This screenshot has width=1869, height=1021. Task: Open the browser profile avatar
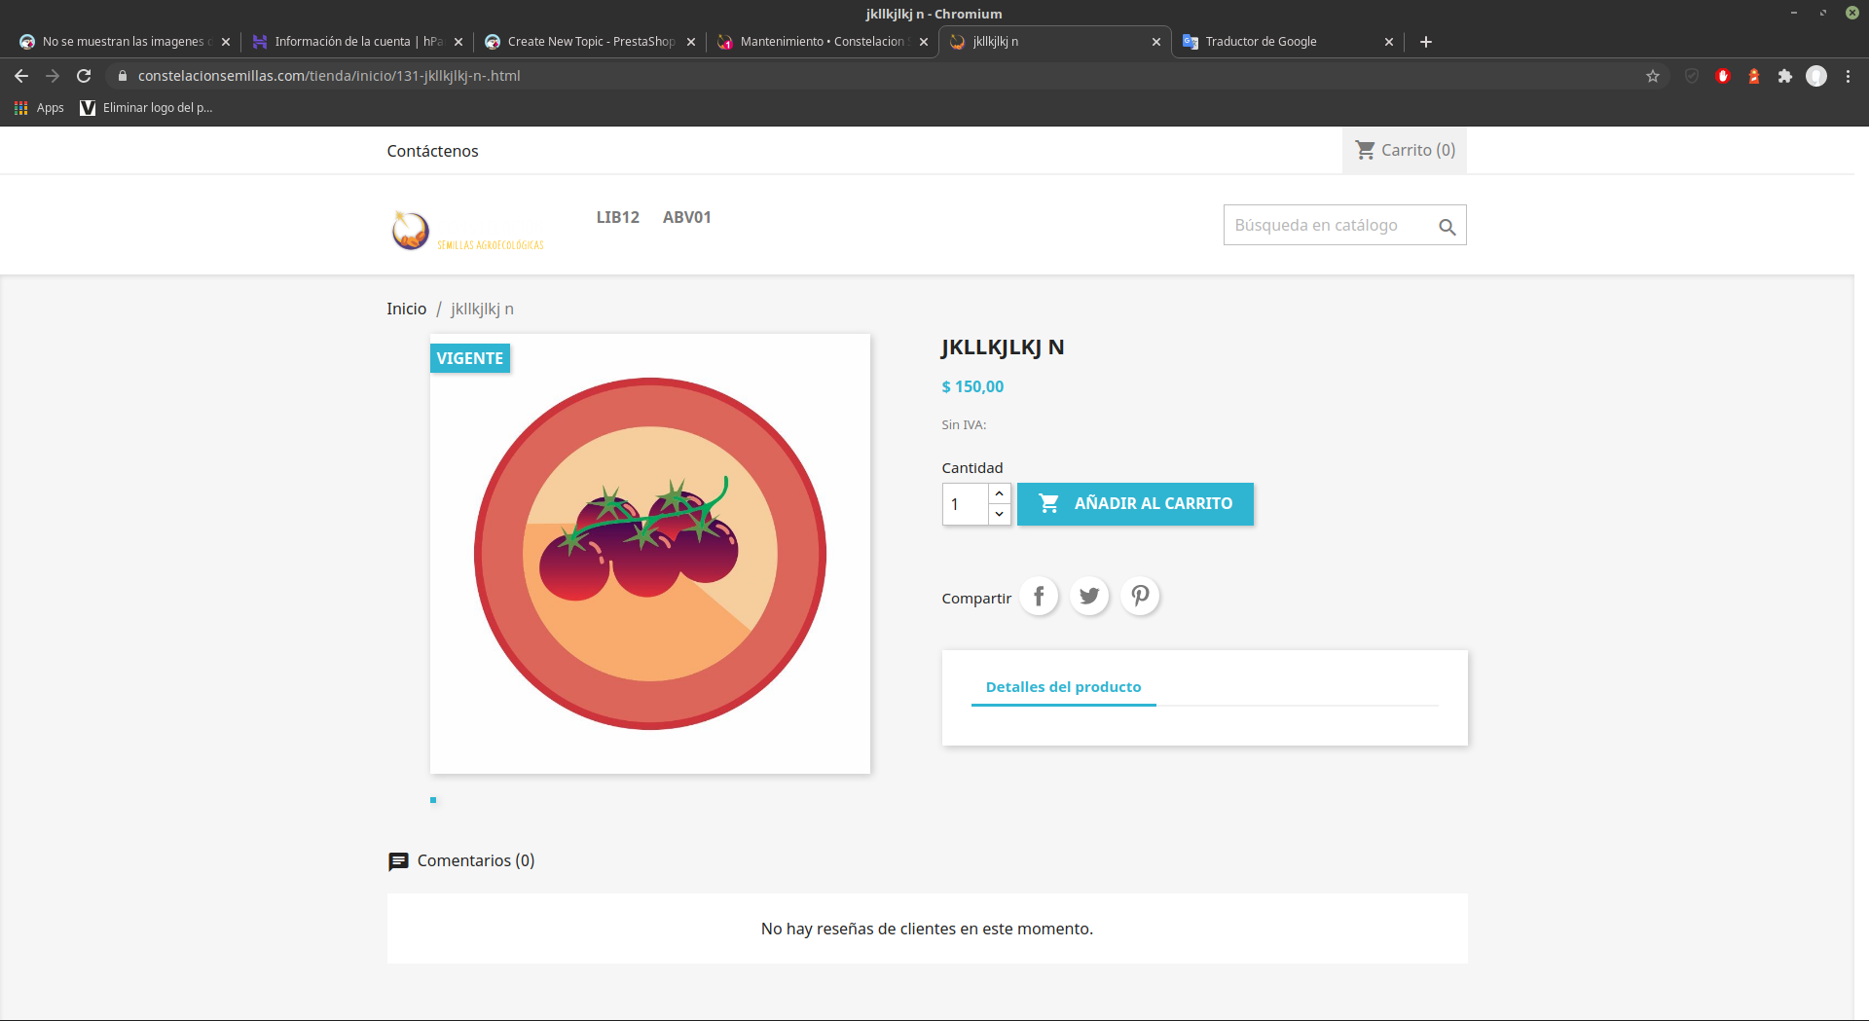(1816, 76)
